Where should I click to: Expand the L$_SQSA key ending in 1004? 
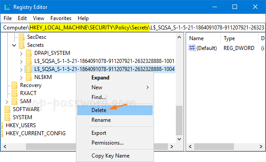tap(21, 70)
